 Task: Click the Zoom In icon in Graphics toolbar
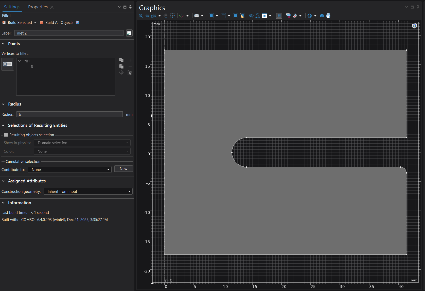tap(141, 16)
